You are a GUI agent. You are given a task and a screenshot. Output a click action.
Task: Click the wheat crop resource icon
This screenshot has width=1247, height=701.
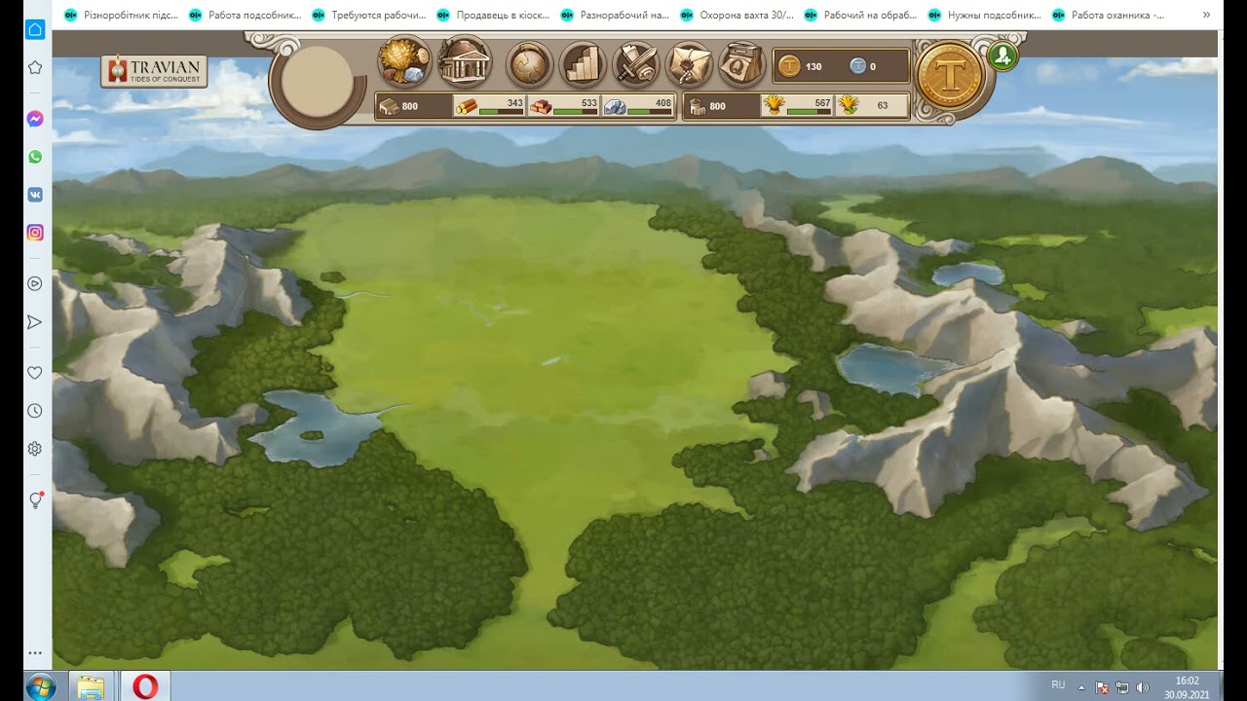coord(775,105)
